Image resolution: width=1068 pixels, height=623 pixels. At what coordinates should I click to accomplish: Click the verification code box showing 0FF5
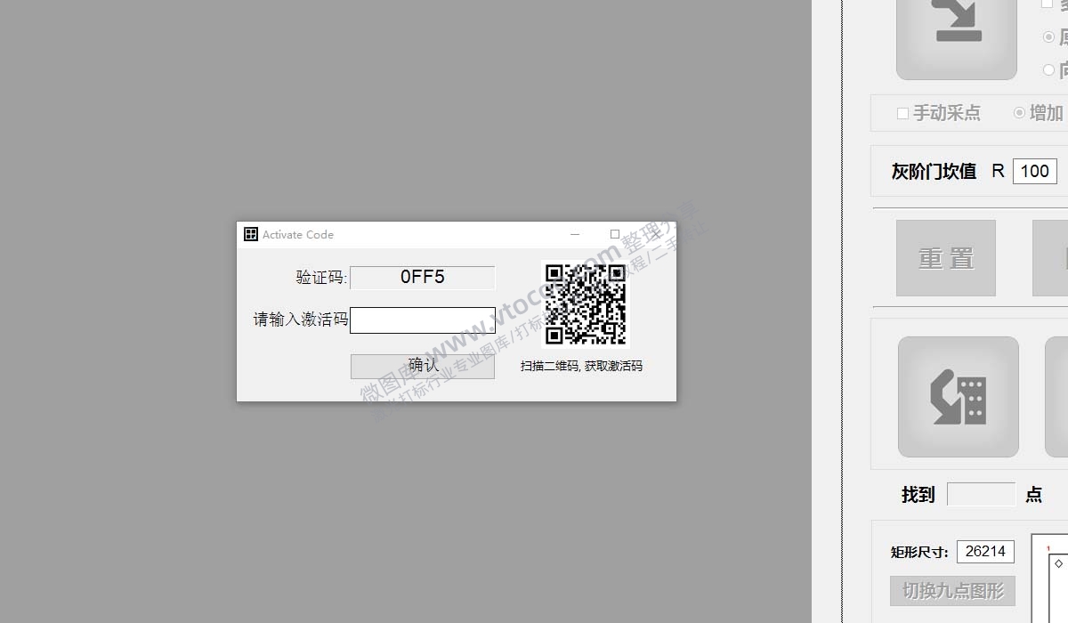click(422, 277)
